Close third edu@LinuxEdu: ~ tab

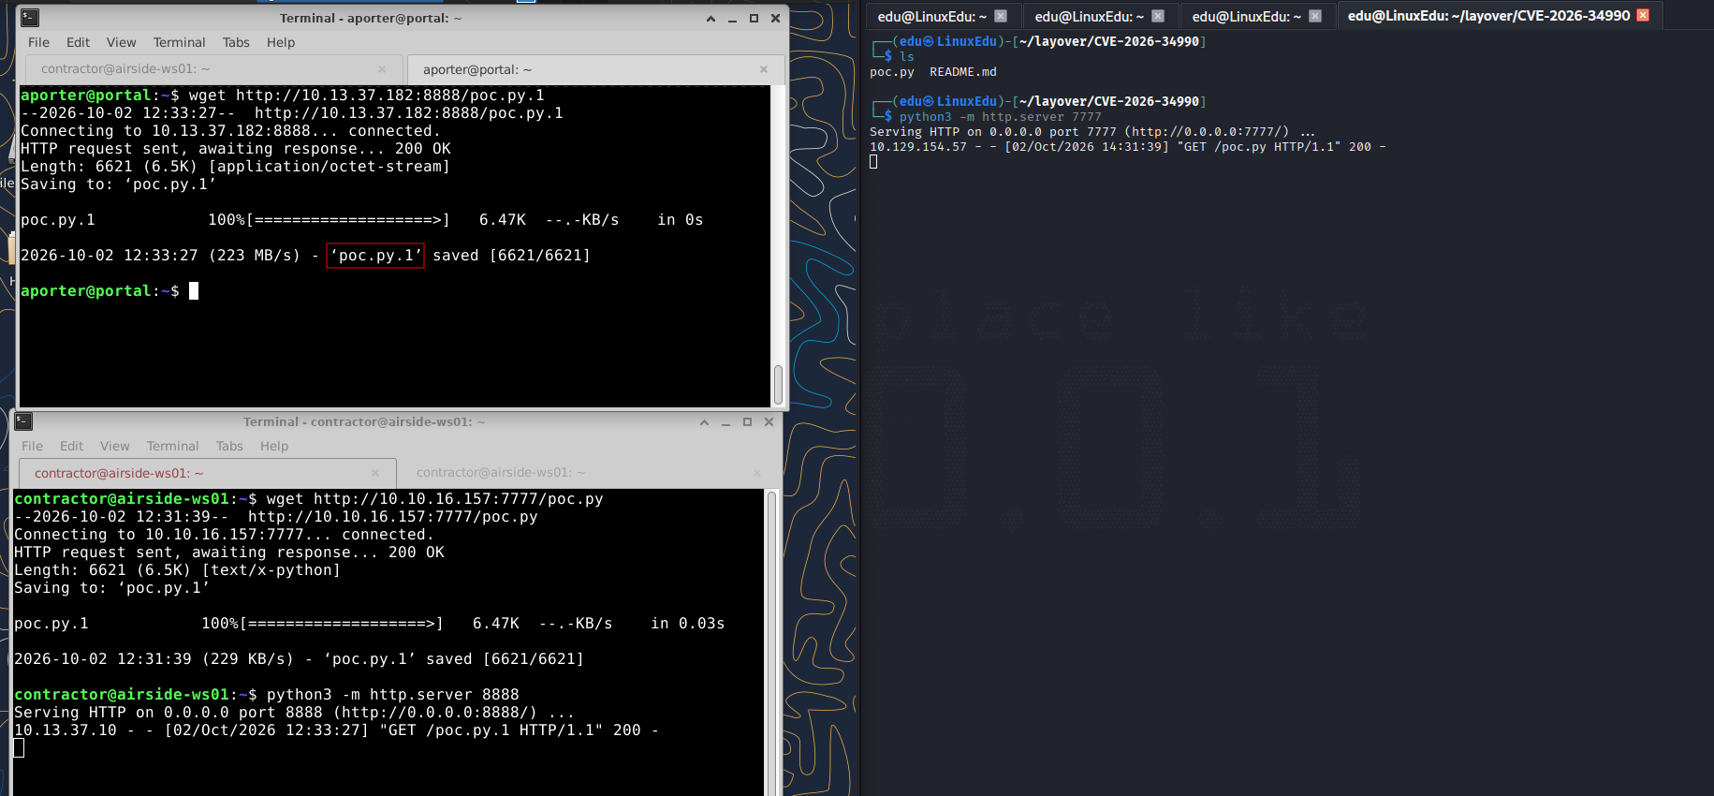(x=1315, y=16)
